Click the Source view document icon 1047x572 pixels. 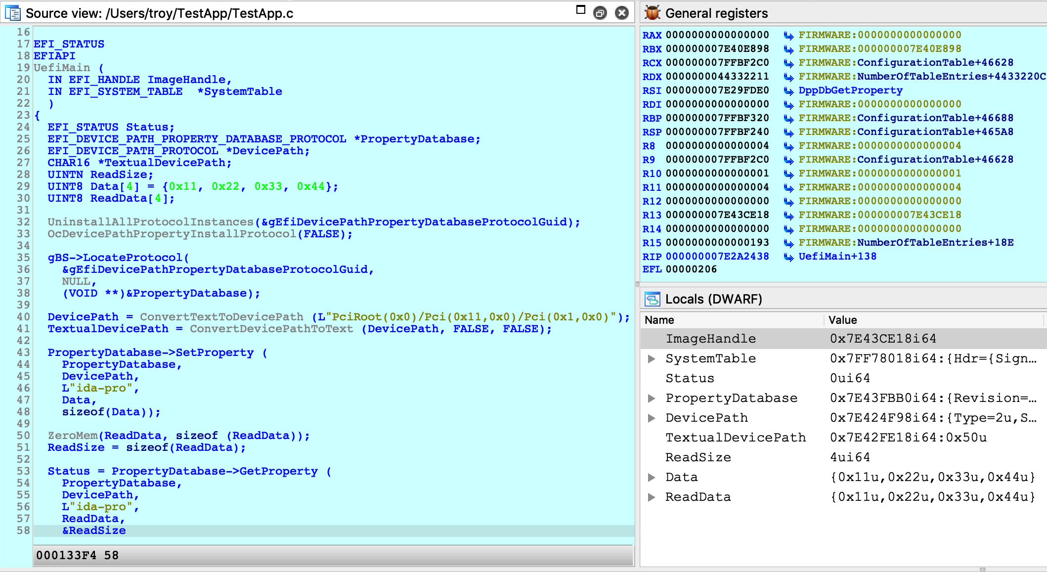pos(13,13)
